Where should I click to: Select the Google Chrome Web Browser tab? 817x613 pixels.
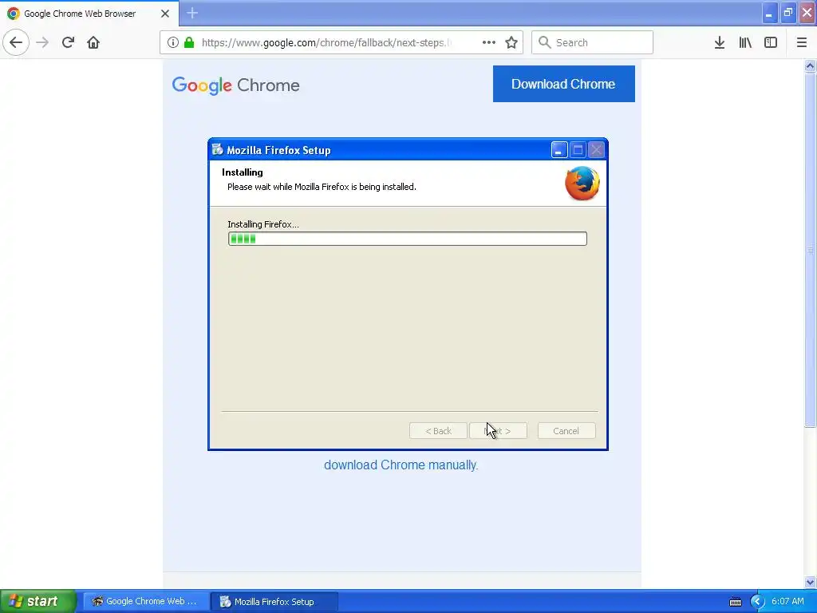point(89,14)
